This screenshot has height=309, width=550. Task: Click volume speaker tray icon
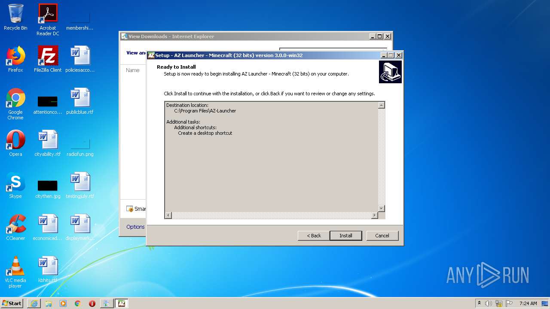point(489,303)
